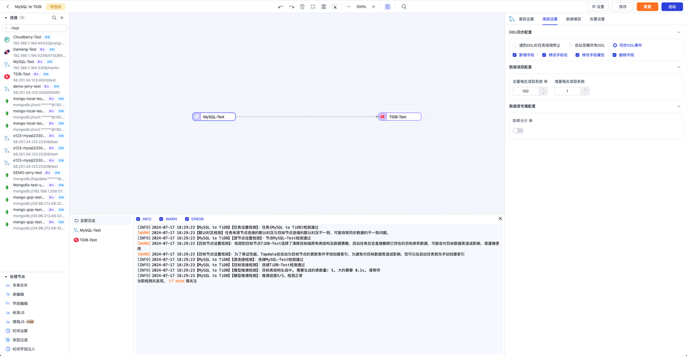The width and height of the screenshot is (687, 356).
Task: Open canvas search with the magnifier icon
Action: coord(404,6)
